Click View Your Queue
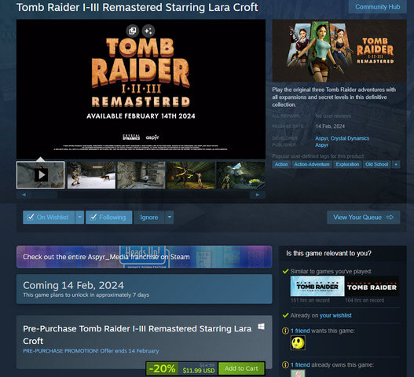The image size is (414, 377). pyautogui.click(x=363, y=218)
